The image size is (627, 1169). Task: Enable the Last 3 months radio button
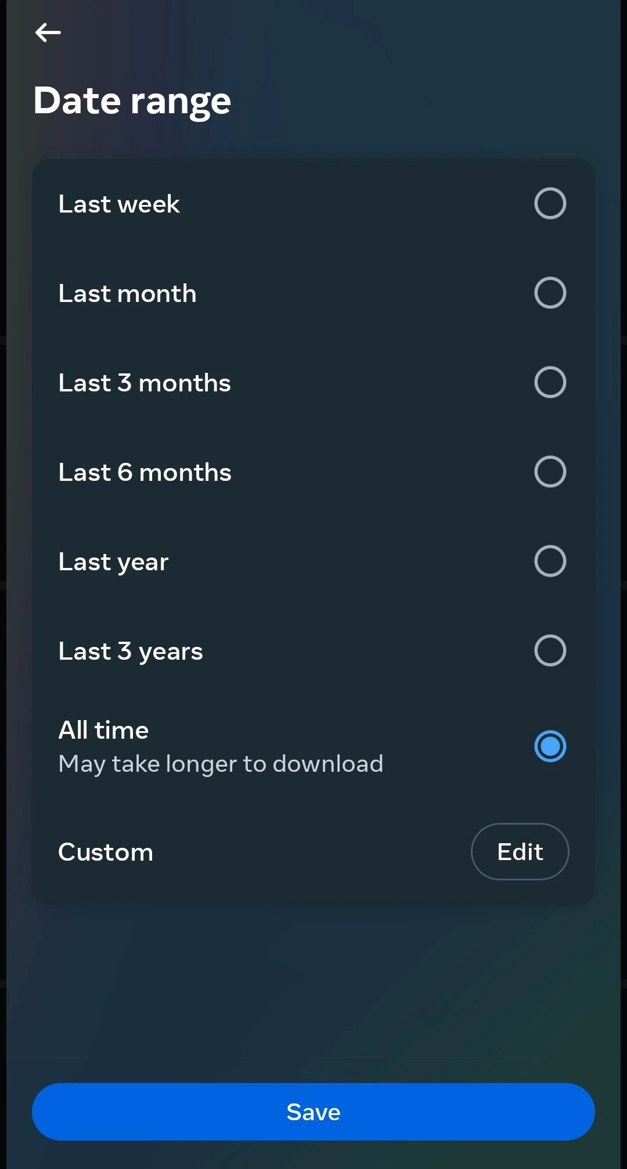coord(550,382)
